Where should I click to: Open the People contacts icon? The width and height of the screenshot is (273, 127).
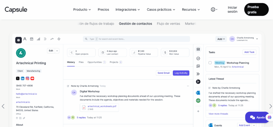25,39
